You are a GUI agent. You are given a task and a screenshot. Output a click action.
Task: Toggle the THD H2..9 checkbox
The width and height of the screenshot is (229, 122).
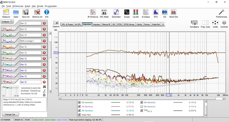pyautogui.click(x=141, y=110)
